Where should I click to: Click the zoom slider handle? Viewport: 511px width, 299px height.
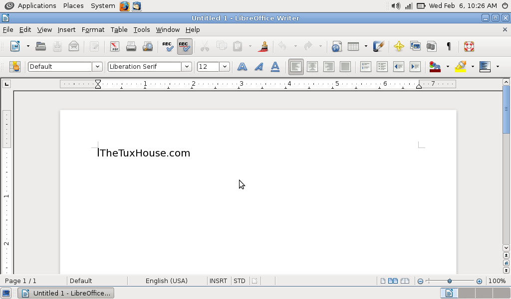point(450,281)
